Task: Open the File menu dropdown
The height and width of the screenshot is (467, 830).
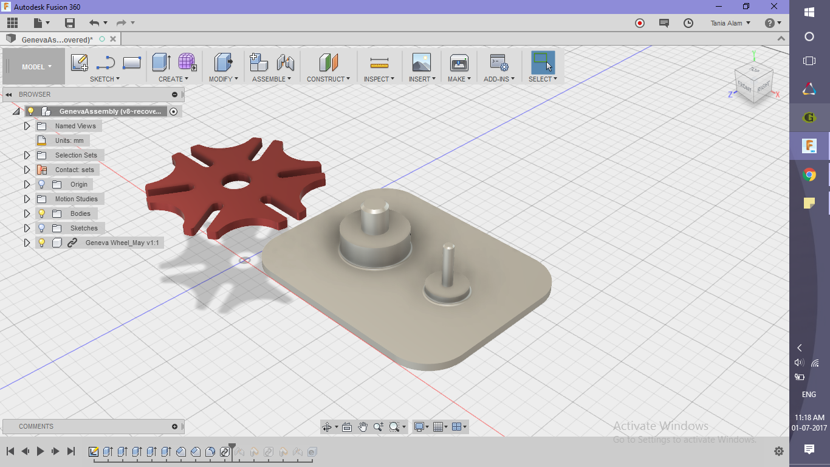Action: (41, 23)
